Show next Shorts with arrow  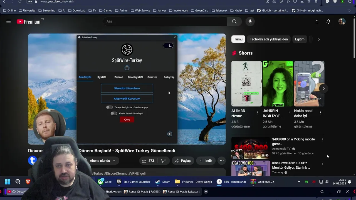323,89
